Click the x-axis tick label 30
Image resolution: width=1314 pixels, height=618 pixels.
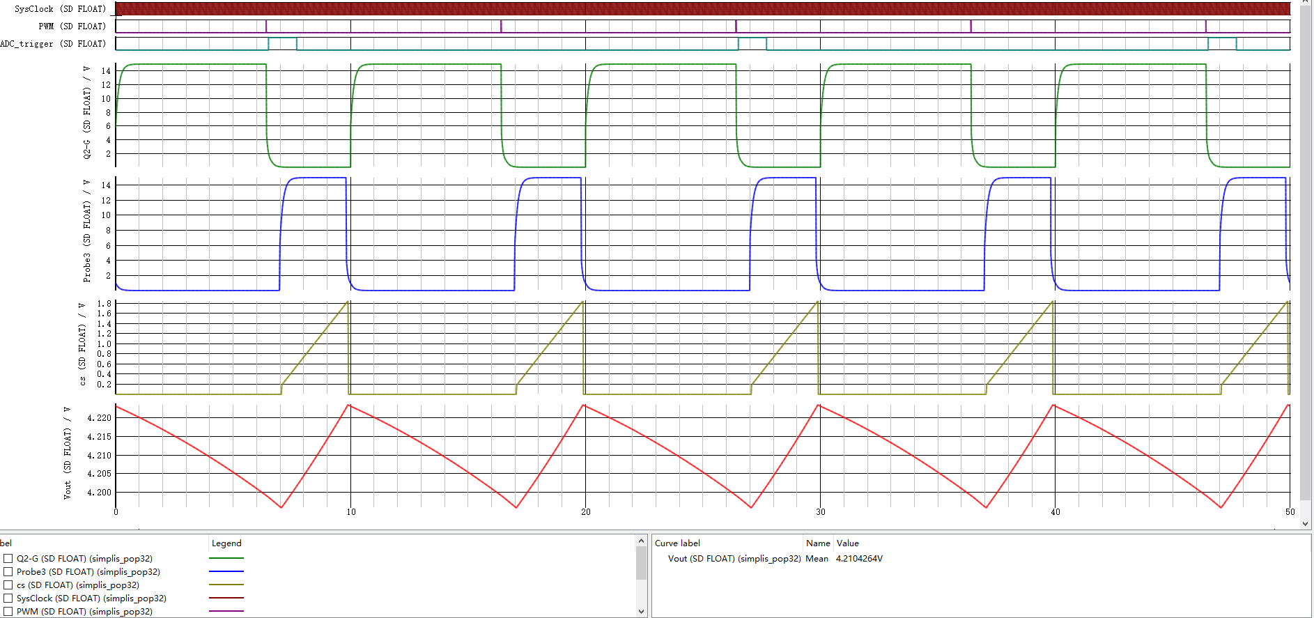click(x=821, y=512)
